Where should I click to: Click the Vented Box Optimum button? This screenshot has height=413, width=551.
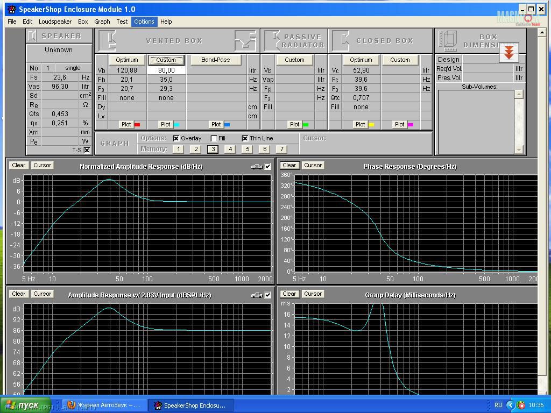(x=127, y=60)
